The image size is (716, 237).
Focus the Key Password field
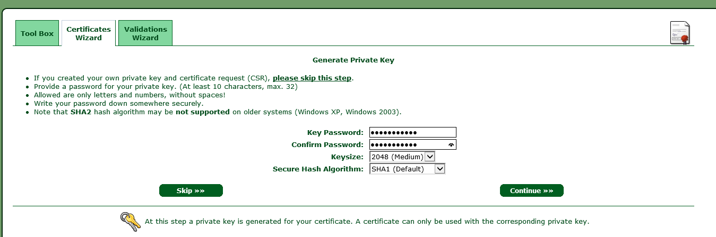[x=412, y=132]
